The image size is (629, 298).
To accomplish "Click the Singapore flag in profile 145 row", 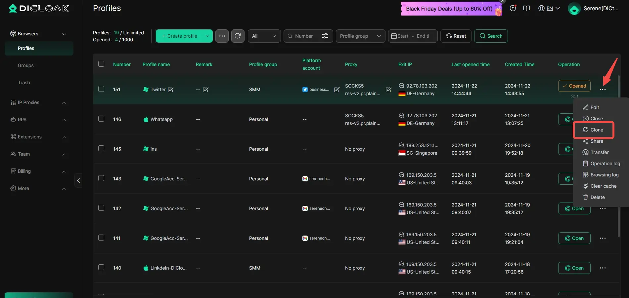I will [x=402, y=153].
